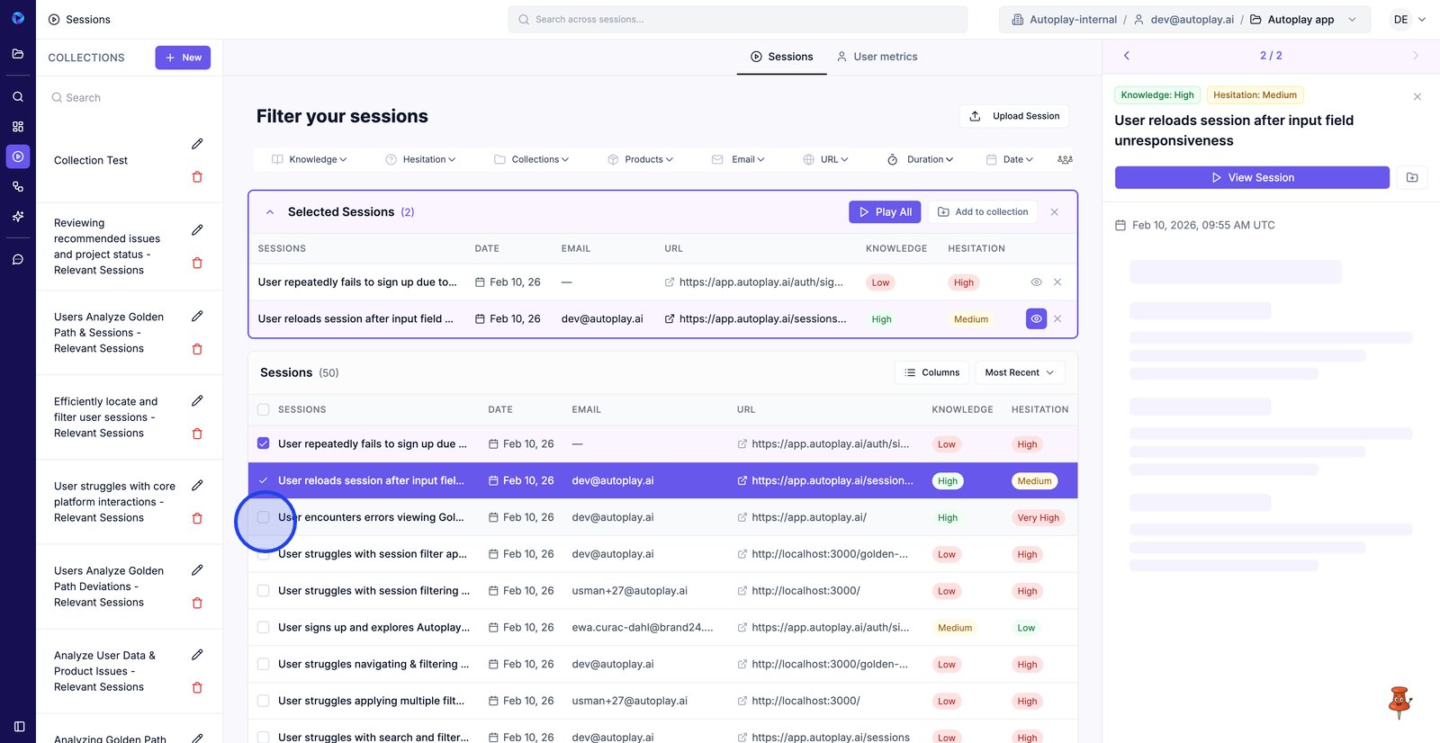Click the add-to-folder icon beside View Session
Screen dimensions: 1440x743
tap(1411, 177)
